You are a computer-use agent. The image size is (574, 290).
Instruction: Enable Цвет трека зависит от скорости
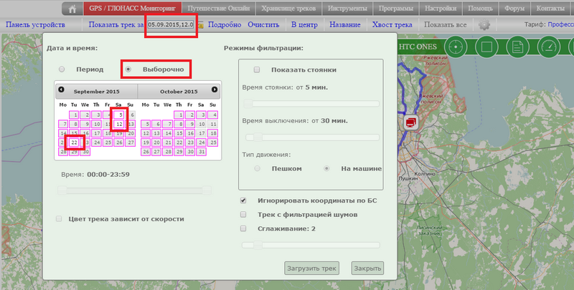(60, 218)
